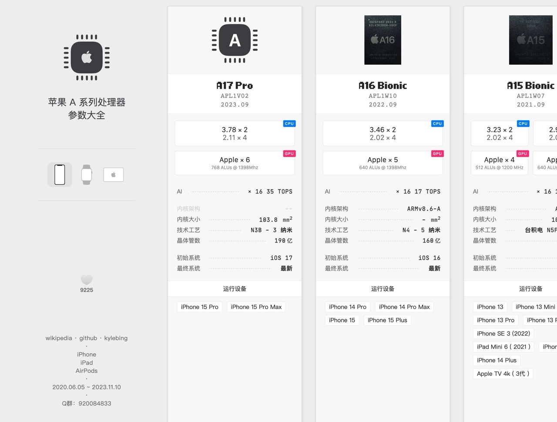Select the Apple TV 4k (3代) tag
This screenshot has height=422, width=557.
[x=503, y=374]
